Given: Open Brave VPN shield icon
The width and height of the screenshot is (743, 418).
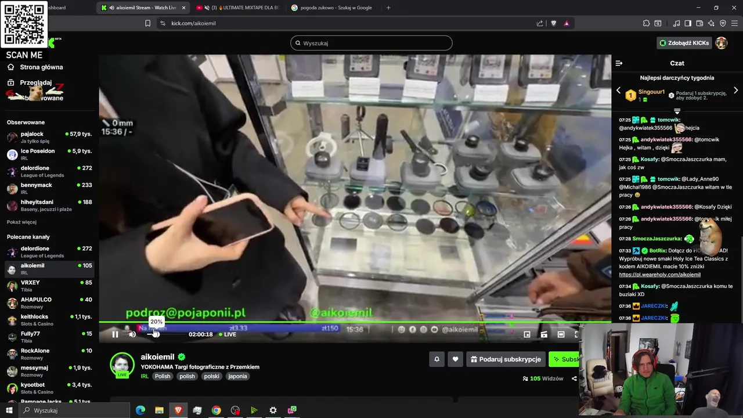Looking at the screenshot, I should 723,23.
